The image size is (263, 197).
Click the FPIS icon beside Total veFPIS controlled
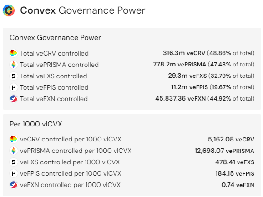tap(14, 87)
